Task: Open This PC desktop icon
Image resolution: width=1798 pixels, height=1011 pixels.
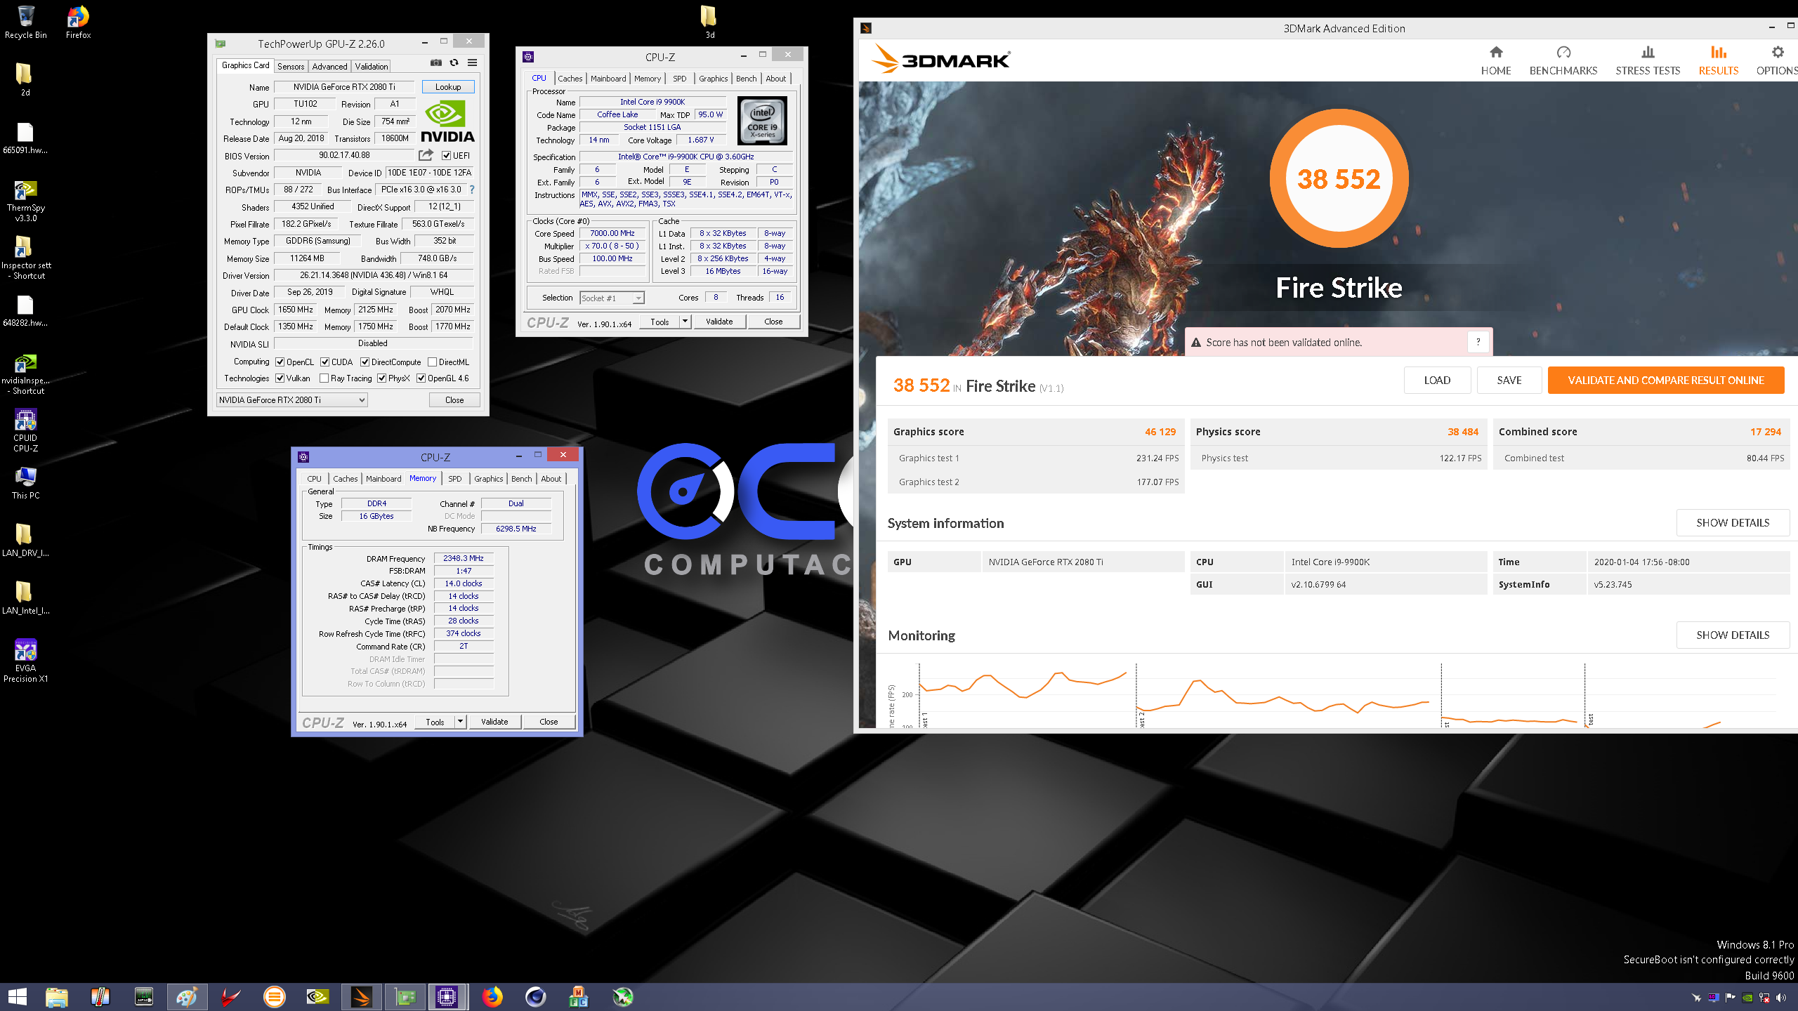Action: (x=25, y=483)
